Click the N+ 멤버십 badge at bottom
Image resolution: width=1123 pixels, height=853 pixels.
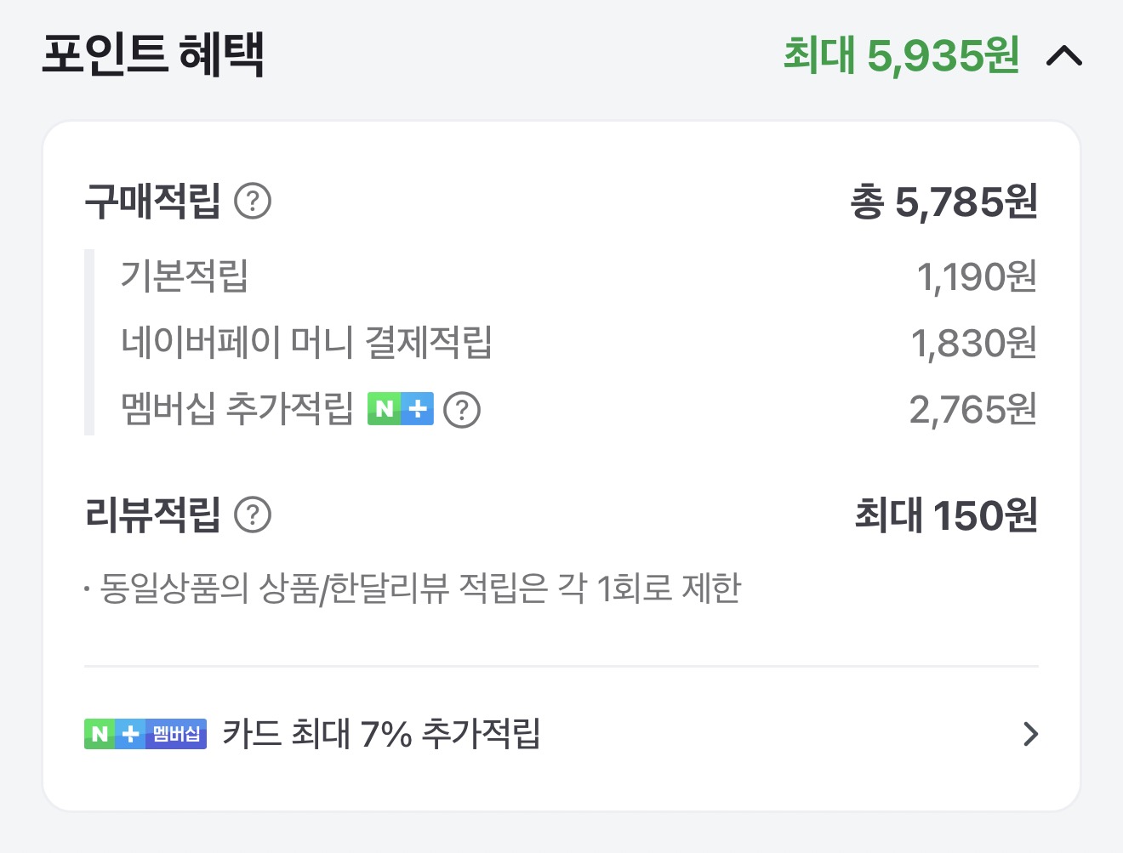(145, 733)
